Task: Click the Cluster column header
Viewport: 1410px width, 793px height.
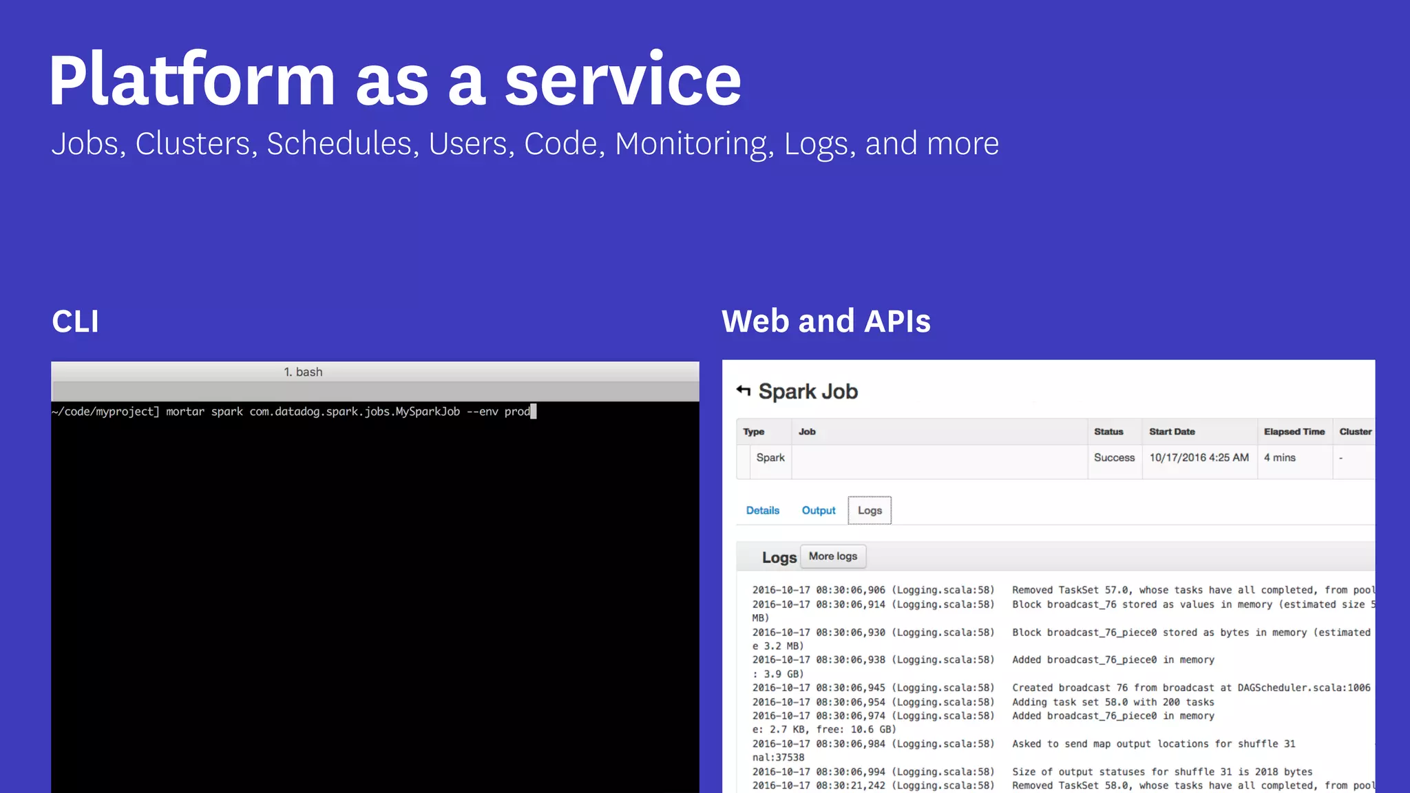Action: [1356, 432]
